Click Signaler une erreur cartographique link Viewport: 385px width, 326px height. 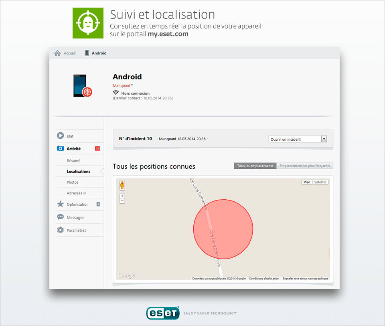305,278
